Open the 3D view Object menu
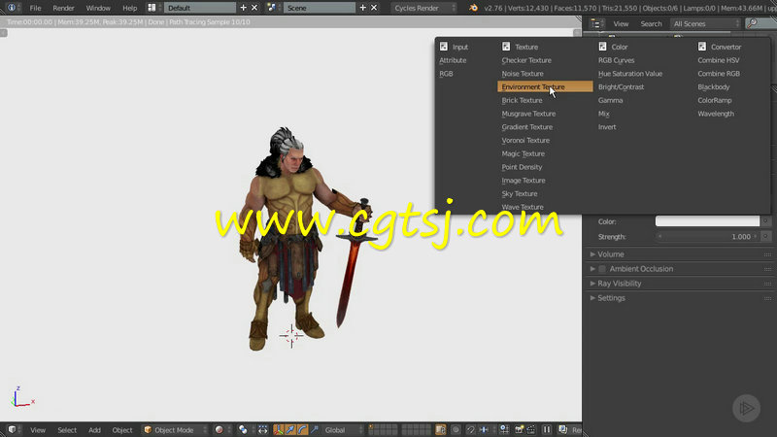Image resolution: width=777 pixels, height=437 pixels. click(122, 430)
